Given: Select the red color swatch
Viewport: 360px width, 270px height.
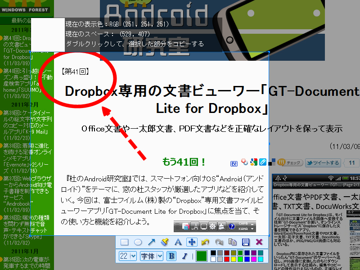Looking at the screenshot, I should 226,258.
